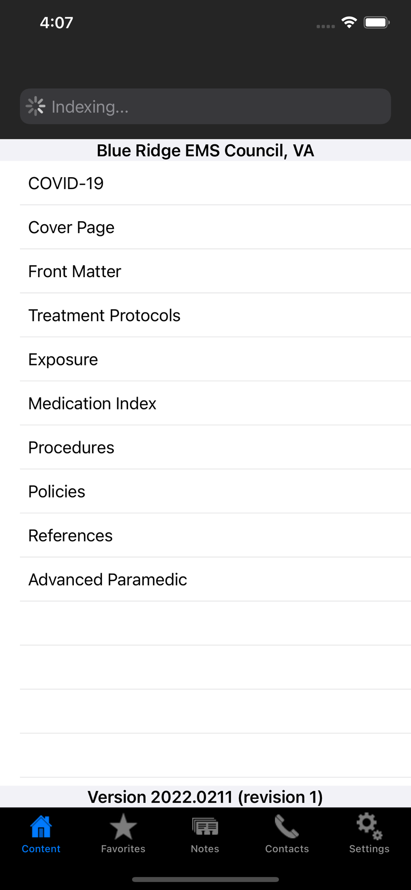Tap the Content home icon
The height and width of the screenshot is (890, 411).
(x=41, y=827)
